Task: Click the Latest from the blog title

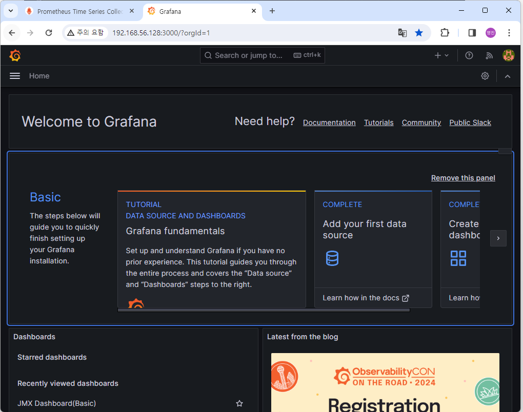Action: pyautogui.click(x=303, y=337)
